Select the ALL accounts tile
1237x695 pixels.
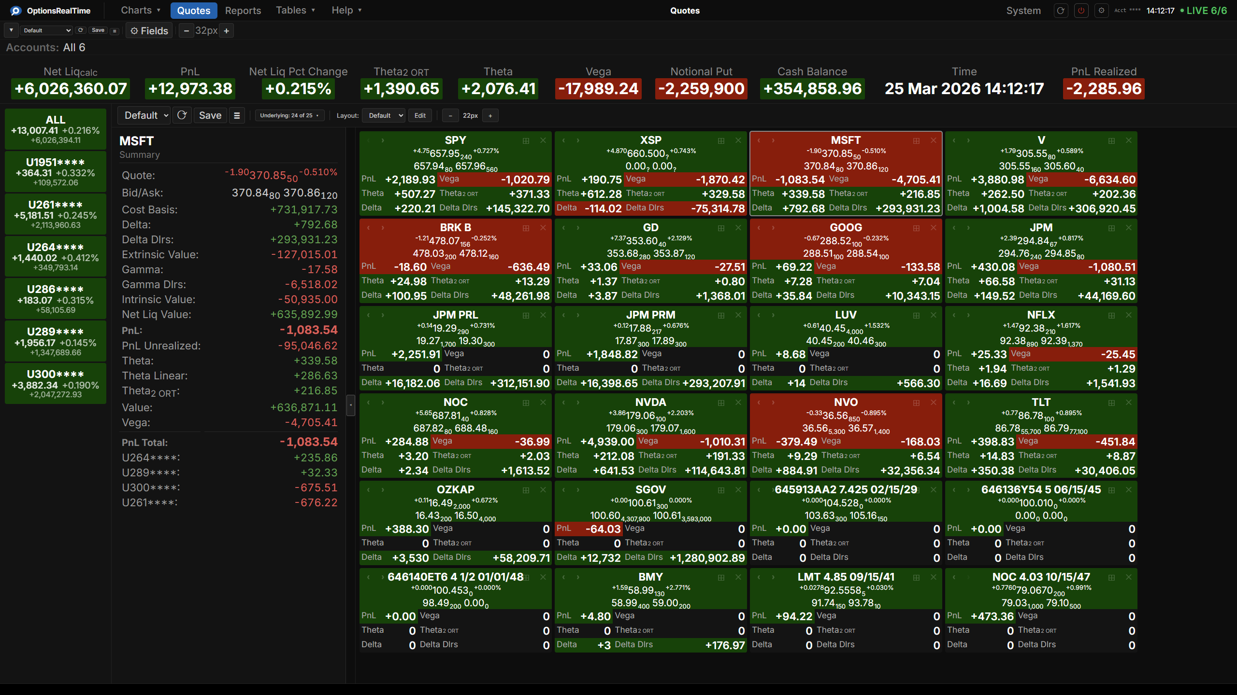(56, 129)
